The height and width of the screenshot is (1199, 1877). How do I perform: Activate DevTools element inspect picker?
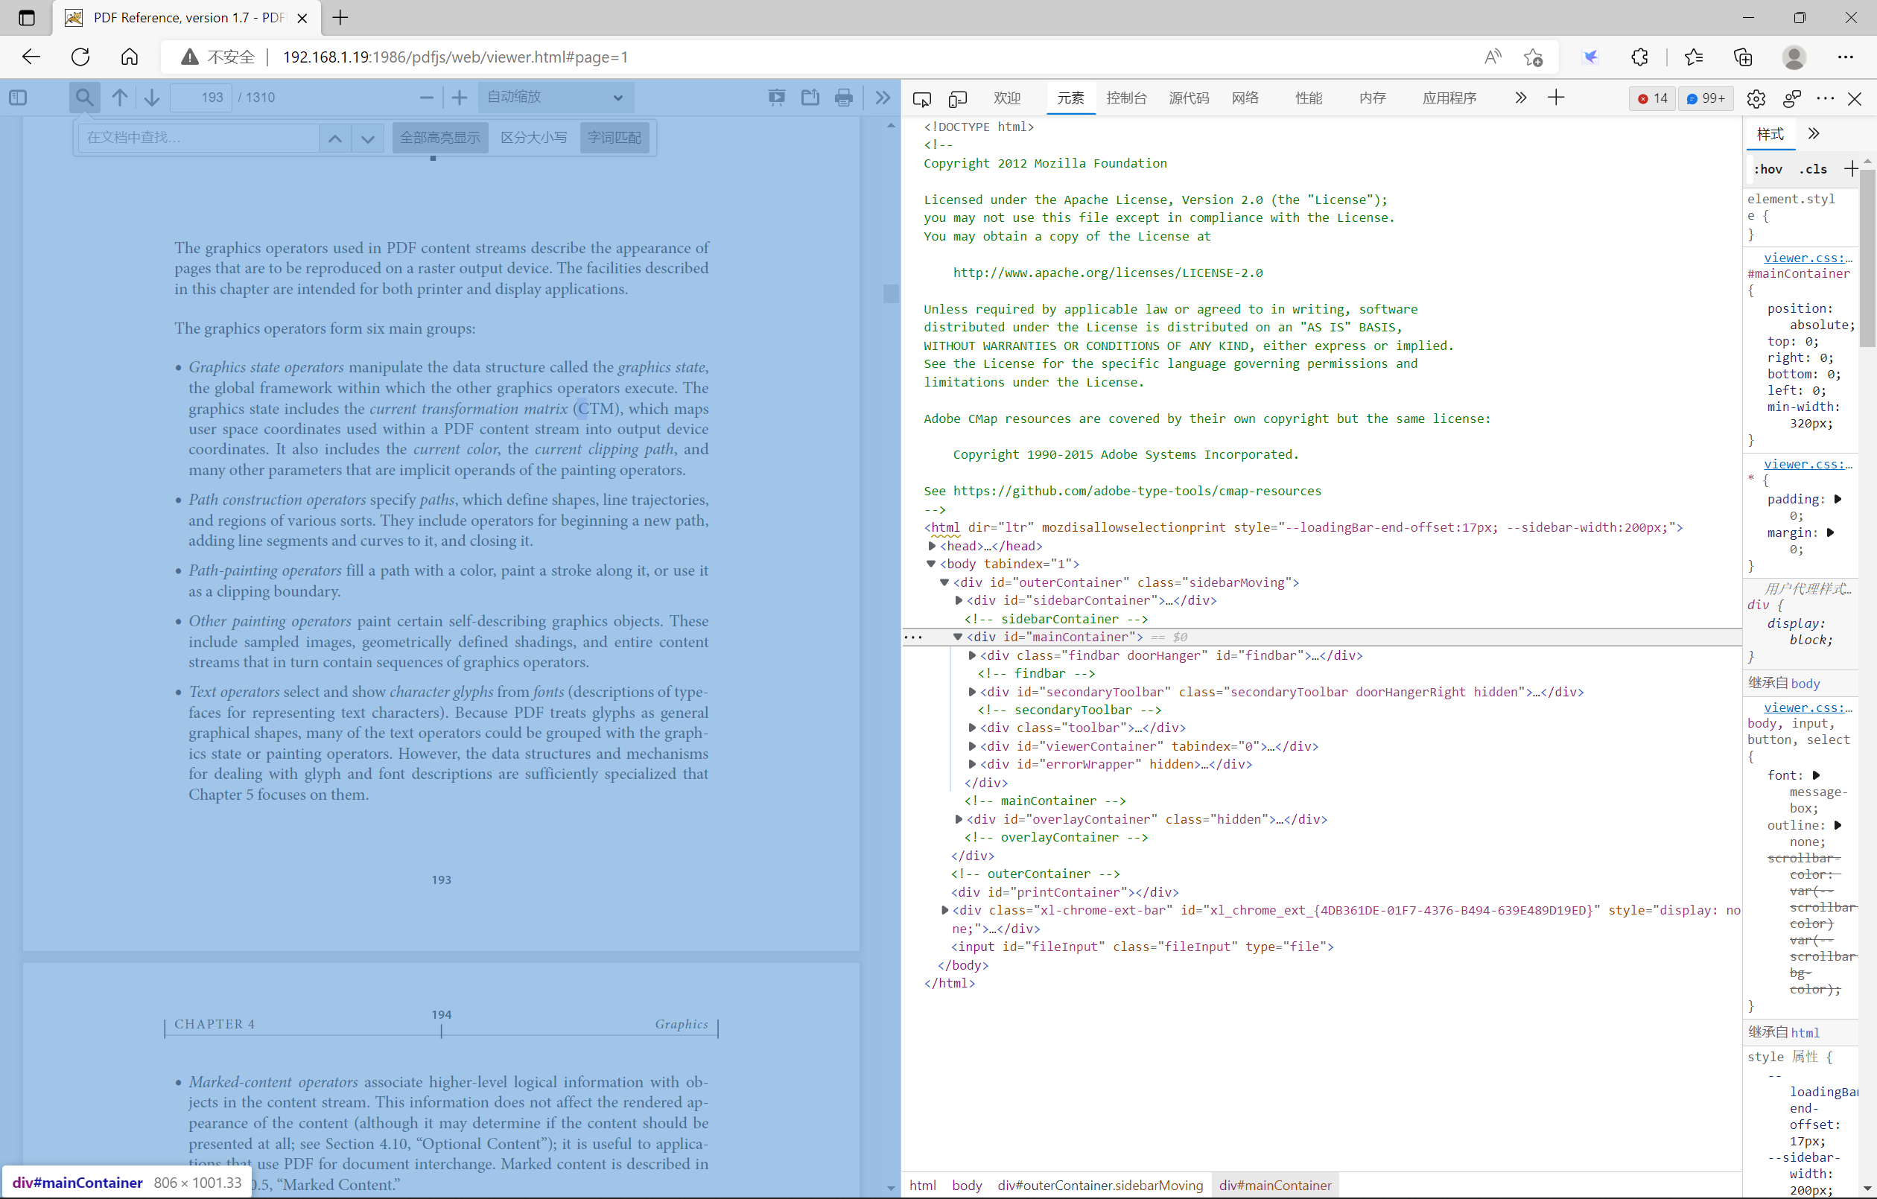pyautogui.click(x=922, y=98)
